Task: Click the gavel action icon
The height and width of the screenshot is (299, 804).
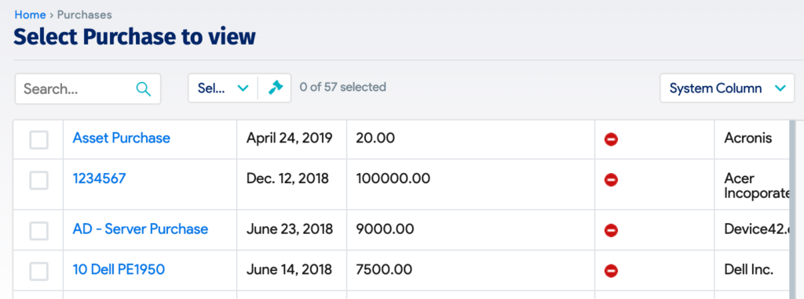Action: (276, 88)
